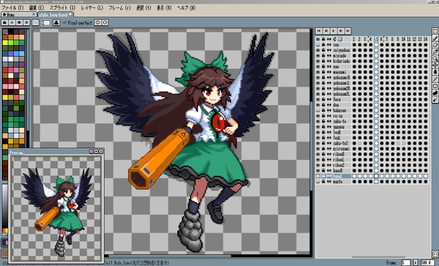
Task: Center the Preview window view button
Action: (91, 151)
